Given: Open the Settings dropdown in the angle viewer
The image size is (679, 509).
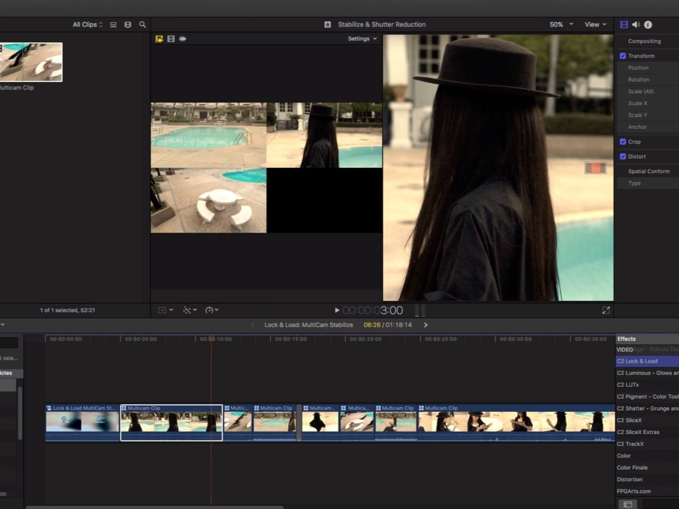Looking at the screenshot, I should point(362,38).
